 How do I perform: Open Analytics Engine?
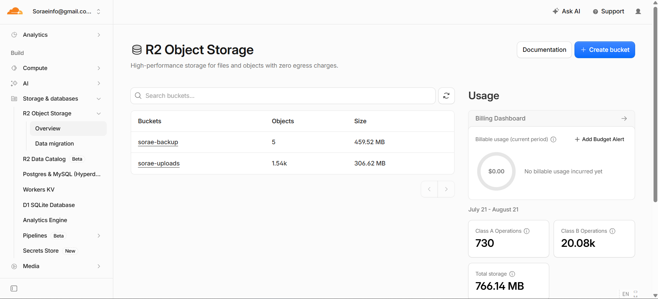pos(45,220)
